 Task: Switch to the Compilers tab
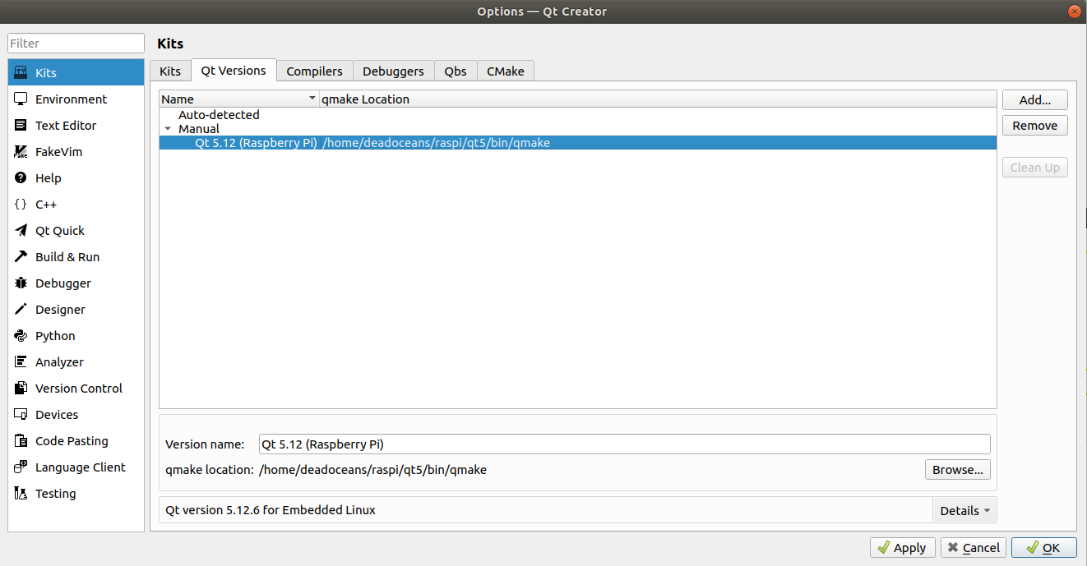[x=314, y=71]
